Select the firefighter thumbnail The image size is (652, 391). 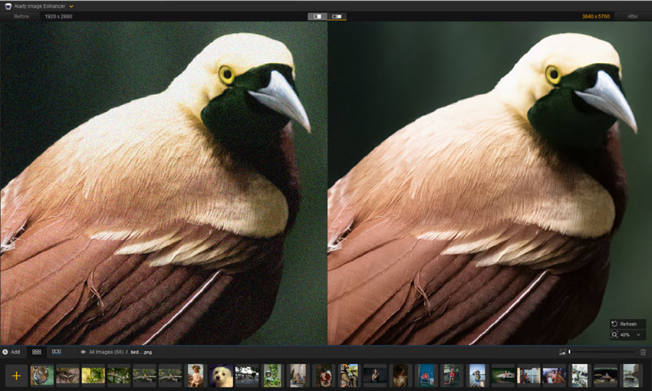tap(349, 376)
